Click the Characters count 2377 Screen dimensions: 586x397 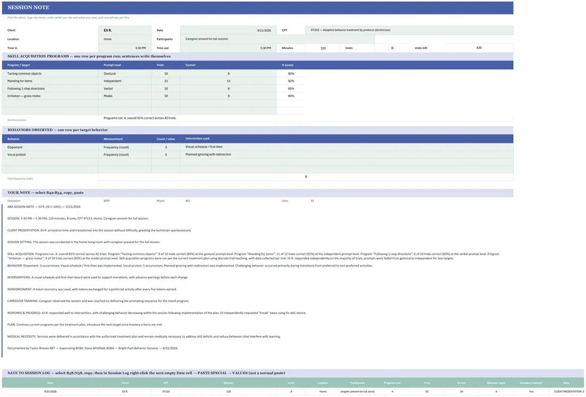[107, 201]
